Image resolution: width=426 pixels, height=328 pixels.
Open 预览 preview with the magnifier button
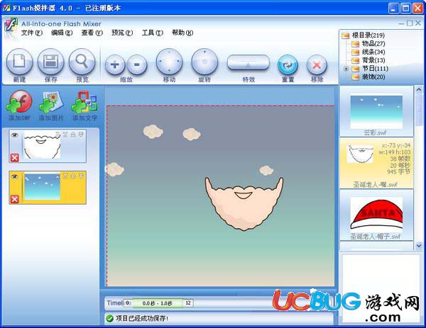tap(82, 62)
